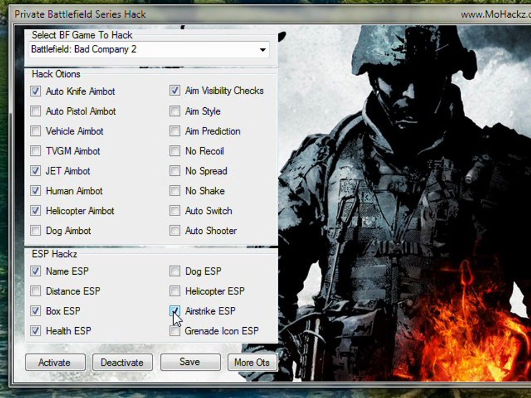Uncheck the Name ESP checkbox
The image size is (531, 398).
(35, 271)
